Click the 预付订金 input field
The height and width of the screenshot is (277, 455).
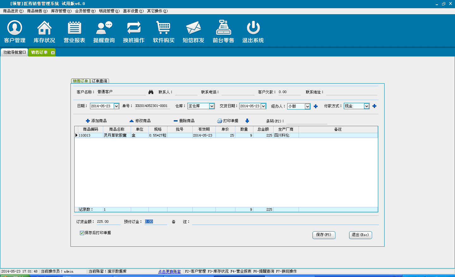coord(155,222)
